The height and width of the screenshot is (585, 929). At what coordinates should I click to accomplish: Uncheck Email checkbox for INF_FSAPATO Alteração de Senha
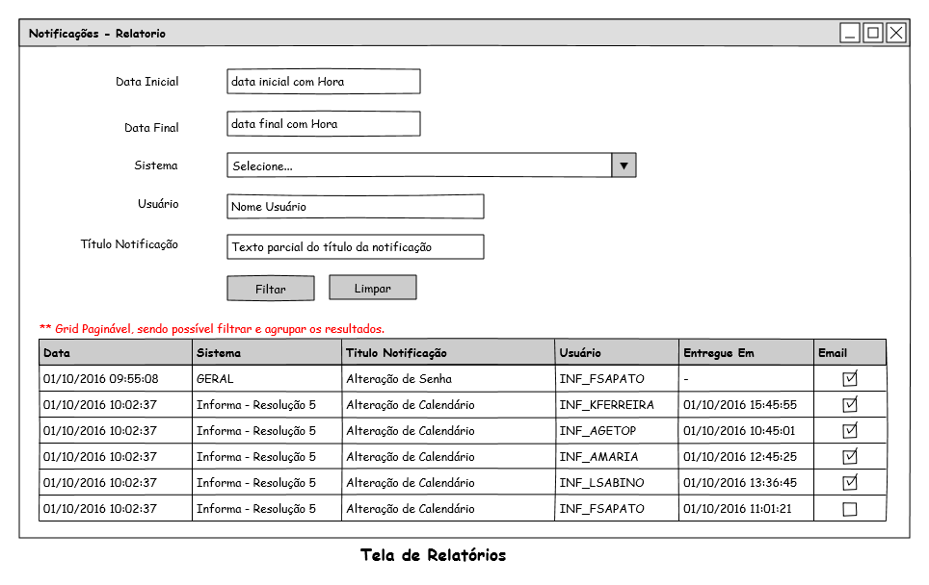[849, 379]
